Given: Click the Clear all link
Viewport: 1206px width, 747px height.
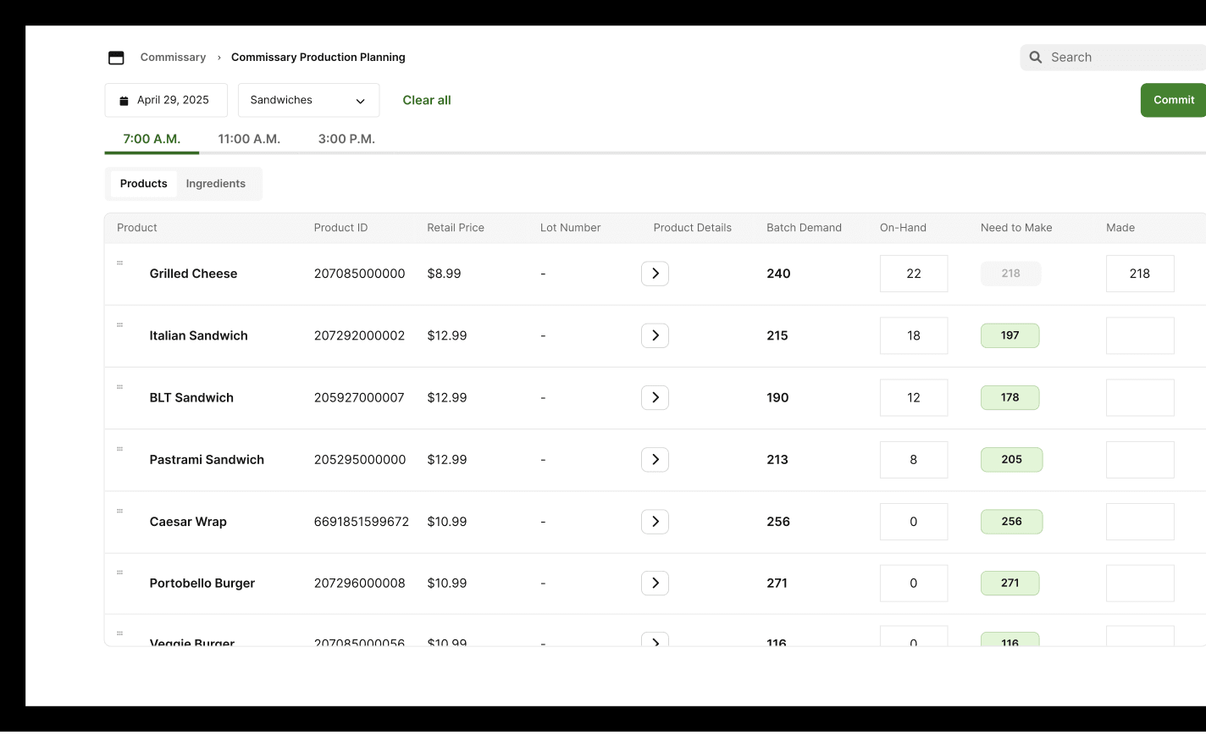Looking at the screenshot, I should pyautogui.click(x=427, y=100).
